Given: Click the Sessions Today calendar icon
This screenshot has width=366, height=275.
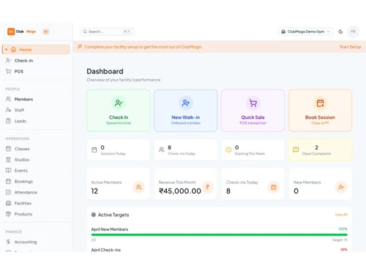Looking at the screenshot, I should click(94, 150).
